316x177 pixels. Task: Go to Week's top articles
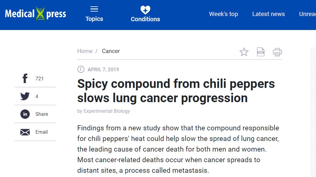tap(223, 14)
